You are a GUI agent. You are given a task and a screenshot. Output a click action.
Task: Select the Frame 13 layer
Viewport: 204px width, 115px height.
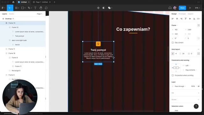tap(23, 23)
